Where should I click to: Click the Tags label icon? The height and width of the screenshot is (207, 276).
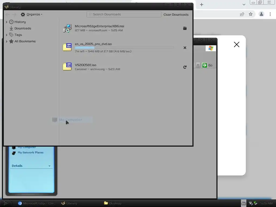[x=11, y=35]
